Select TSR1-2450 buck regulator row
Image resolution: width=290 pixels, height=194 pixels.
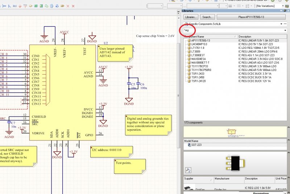tap(198, 77)
